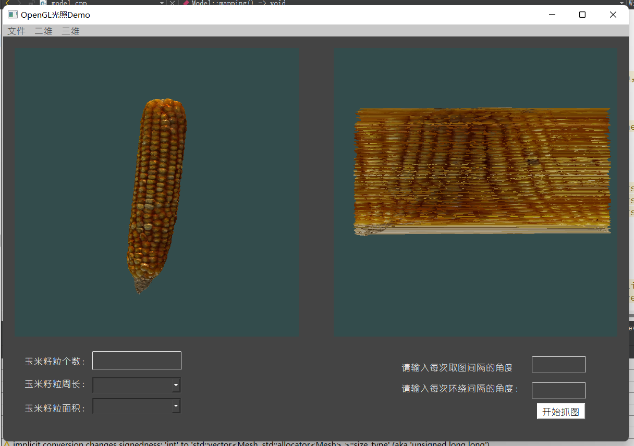The image size is (634, 446).
Task: Open the 三维 menu
Action: pyautogui.click(x=71, y=31)
